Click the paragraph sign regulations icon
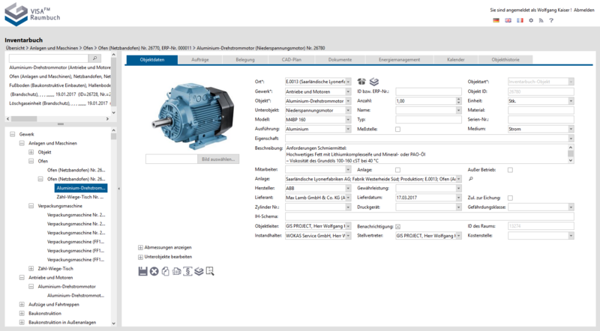Screen dimensions: 600x331 [x=187, y=271]
